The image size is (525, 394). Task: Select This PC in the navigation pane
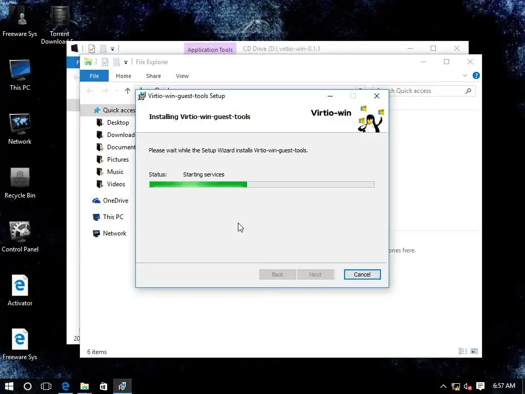click(108, 217)
